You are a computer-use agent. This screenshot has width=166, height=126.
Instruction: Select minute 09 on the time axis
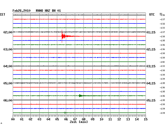click(92, 119)
